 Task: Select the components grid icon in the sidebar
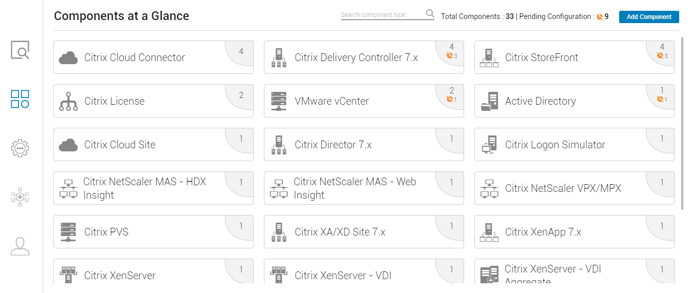20,99
